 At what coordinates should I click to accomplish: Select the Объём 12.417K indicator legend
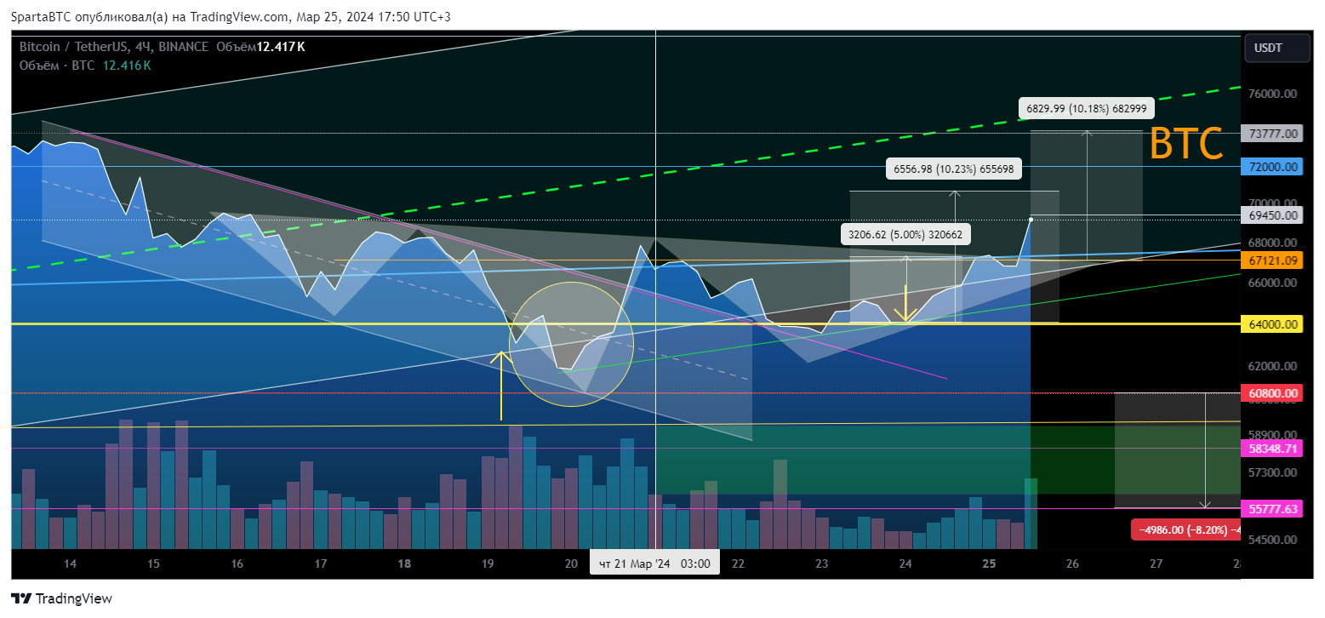tap(260, 47)
